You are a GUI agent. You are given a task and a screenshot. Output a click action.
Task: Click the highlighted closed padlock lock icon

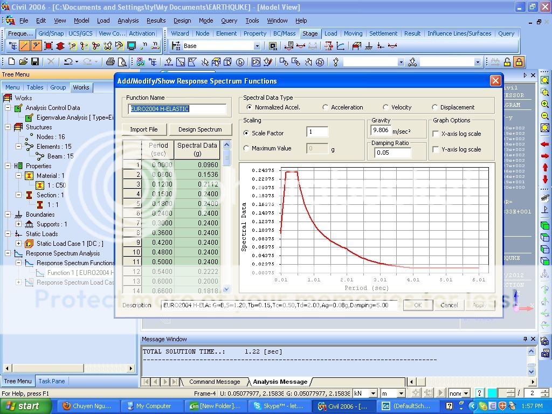click(519, 62)
